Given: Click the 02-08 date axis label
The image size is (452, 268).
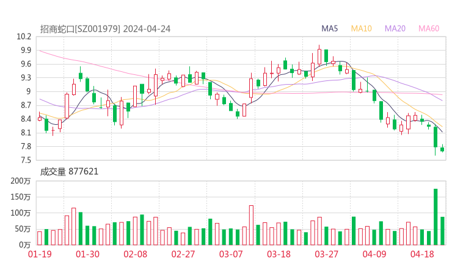Looking at the screenshot, I should (135, 254).
